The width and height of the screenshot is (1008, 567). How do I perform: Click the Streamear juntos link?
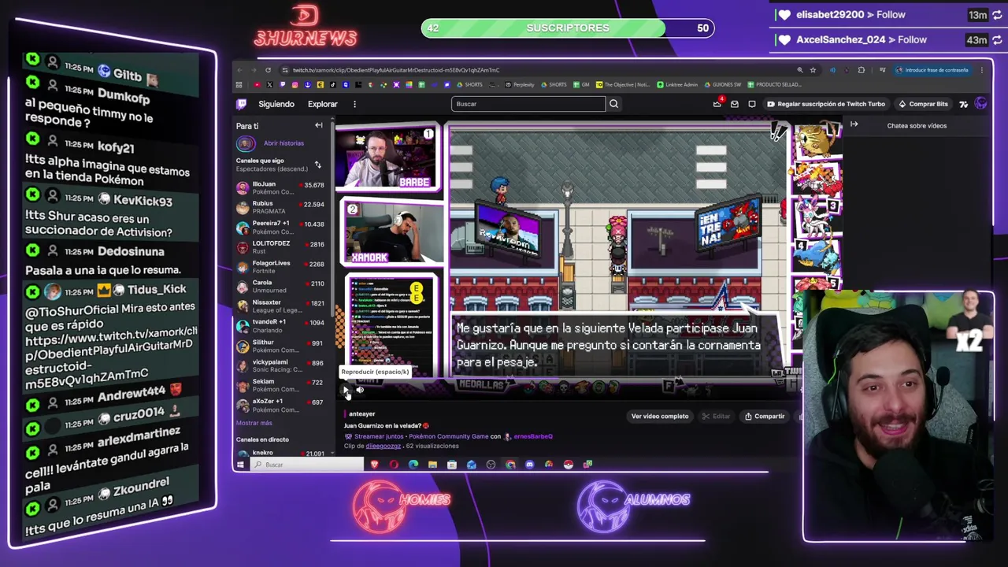(380, 436)
